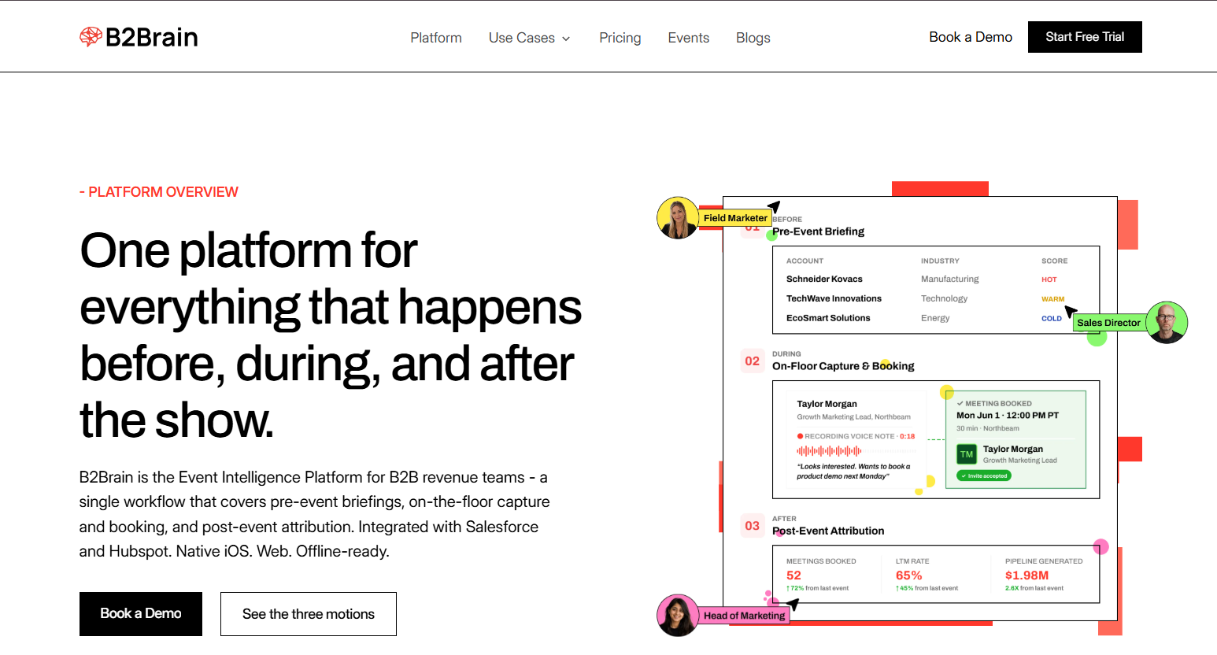Select the Field Marketer avatar photo

(678, 218)
